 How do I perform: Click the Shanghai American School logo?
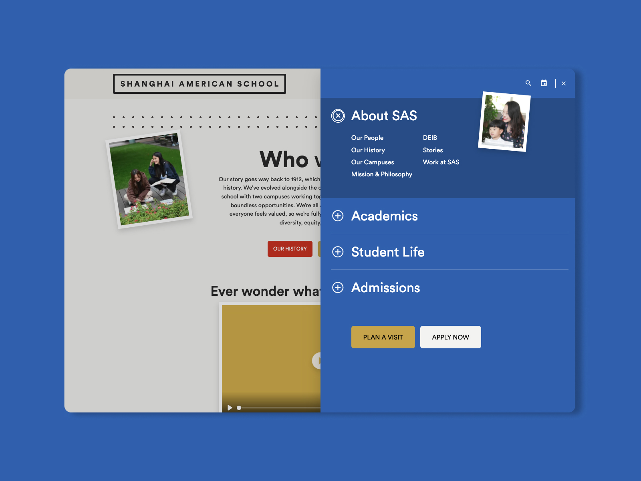(200, 84)
